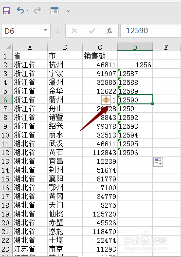
Task: Click the Undo arrow icon
Action: 20,11
